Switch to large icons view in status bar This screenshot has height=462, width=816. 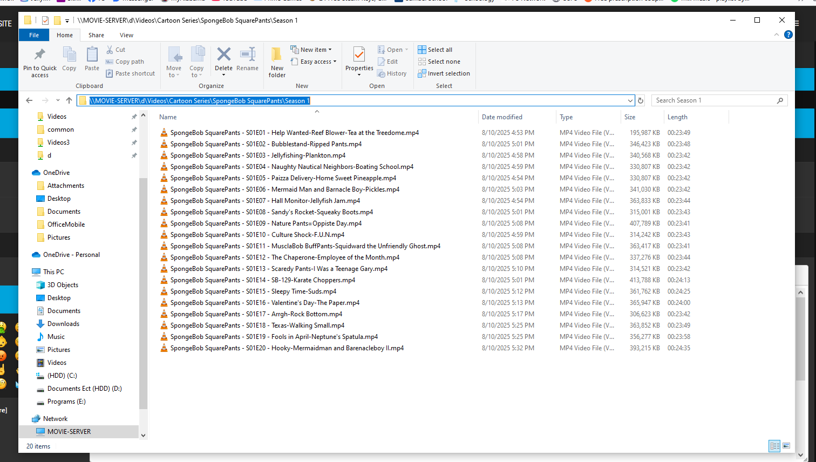click(786, 446)
